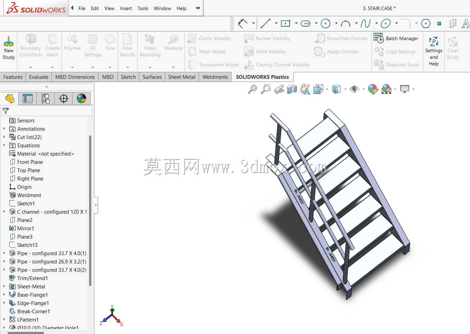The image size is (470, 334).
Task: Select the Line sketch tool
Action: tap(265, 24)
